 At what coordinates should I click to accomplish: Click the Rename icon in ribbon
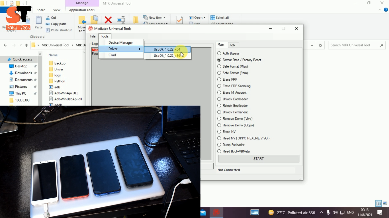tap(121, 20)
